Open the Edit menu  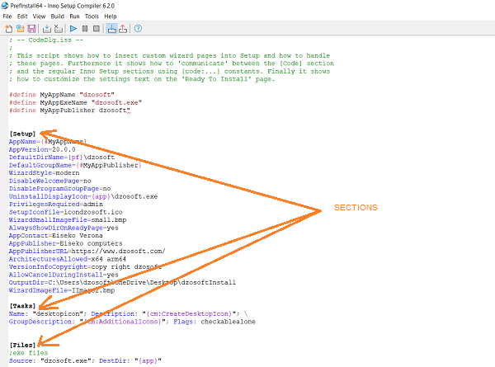[x=22, y=16]
